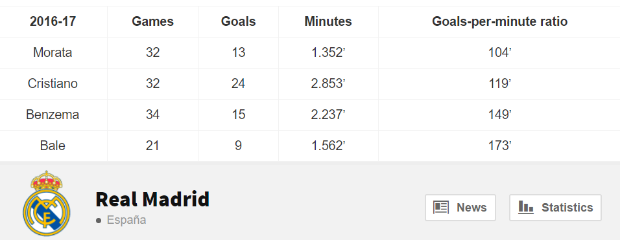Click Cristiano's 24 goals cell
The width and height of the screenshot is (620, 240).
point(239,83)
